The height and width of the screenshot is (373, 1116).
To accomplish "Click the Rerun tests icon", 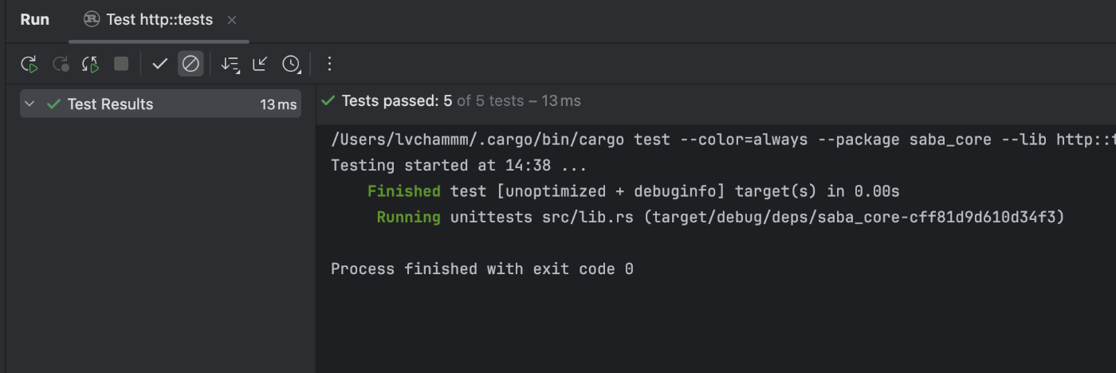I will point(29,64).
